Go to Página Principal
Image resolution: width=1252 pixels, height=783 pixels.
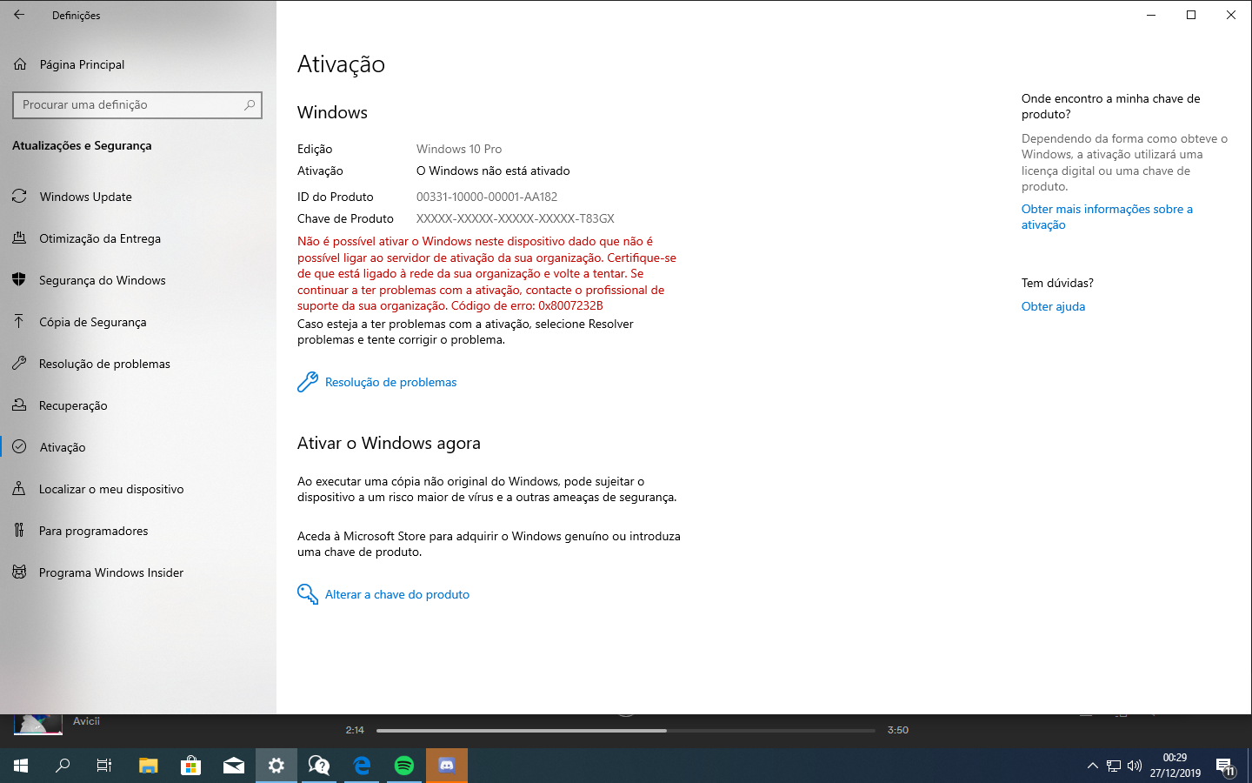(x=82, y=64)
